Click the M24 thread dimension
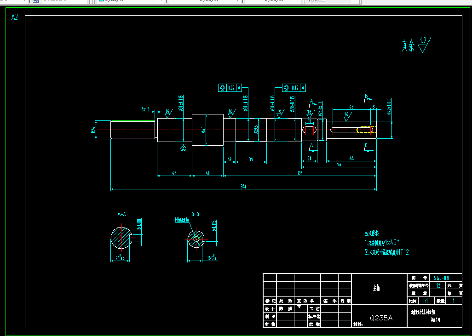The image size is (472, 336). 93,130
